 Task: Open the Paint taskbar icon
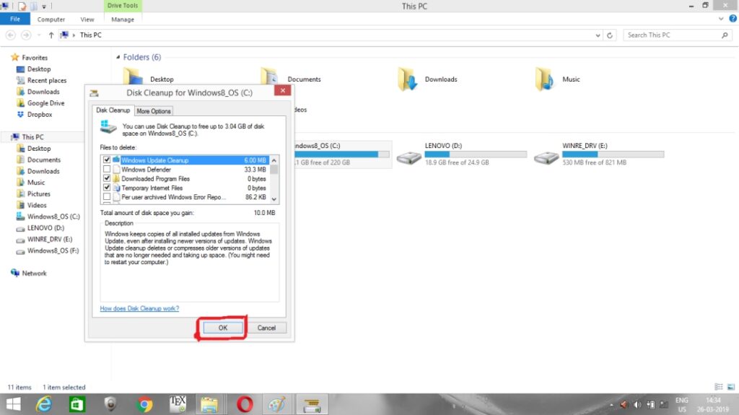(x=277, y=404)
